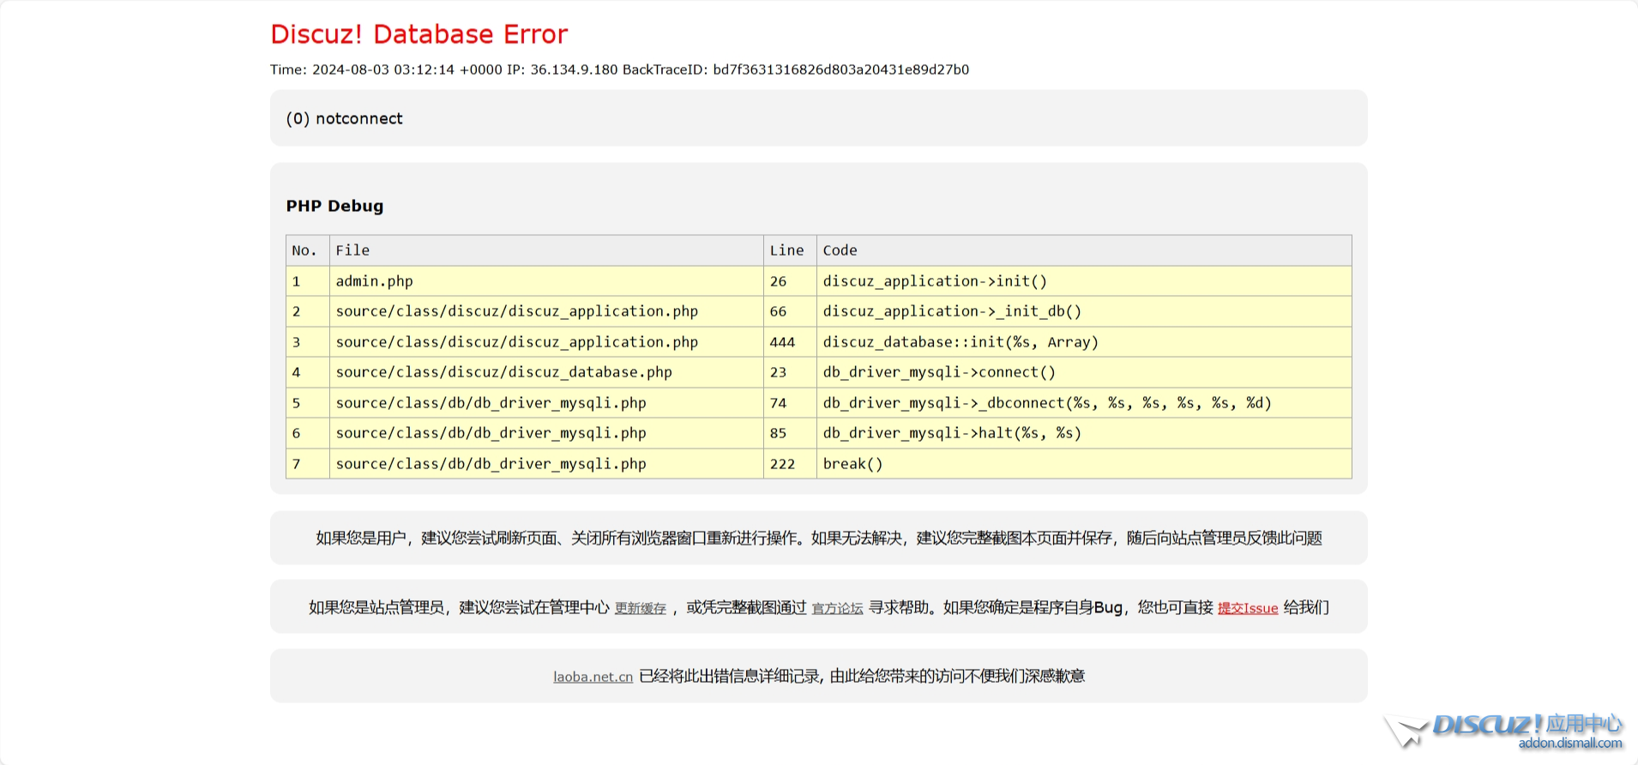Click the Line column header

tap(790, 250)
